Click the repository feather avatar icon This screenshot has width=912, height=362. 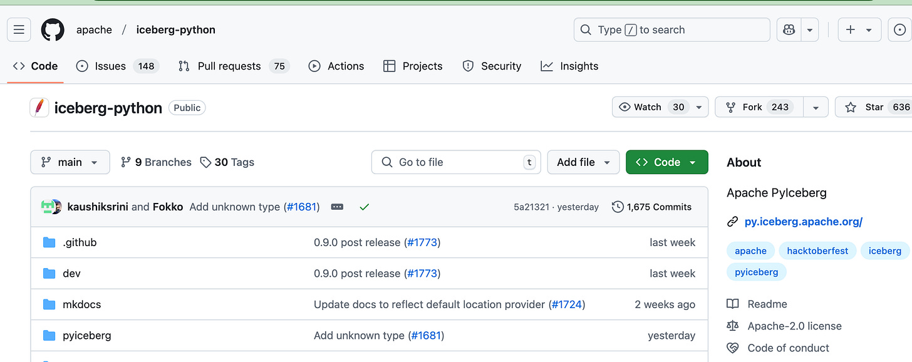click(x=39, y=108)
